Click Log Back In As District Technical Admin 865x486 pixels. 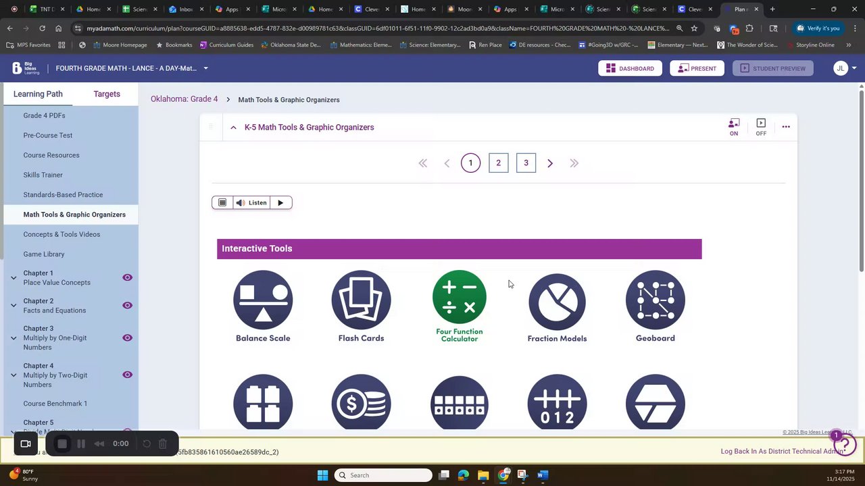coord(783,452)
